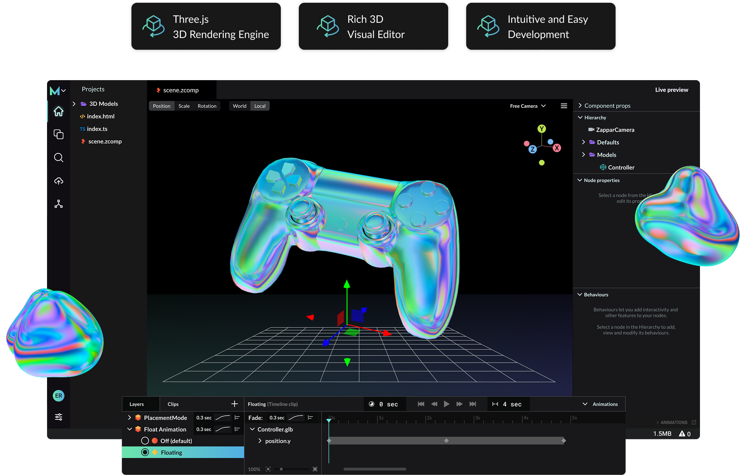Click the frame-fit icon near the zoom slider
This screenshot has width=747, height=475.
(269, 469)
